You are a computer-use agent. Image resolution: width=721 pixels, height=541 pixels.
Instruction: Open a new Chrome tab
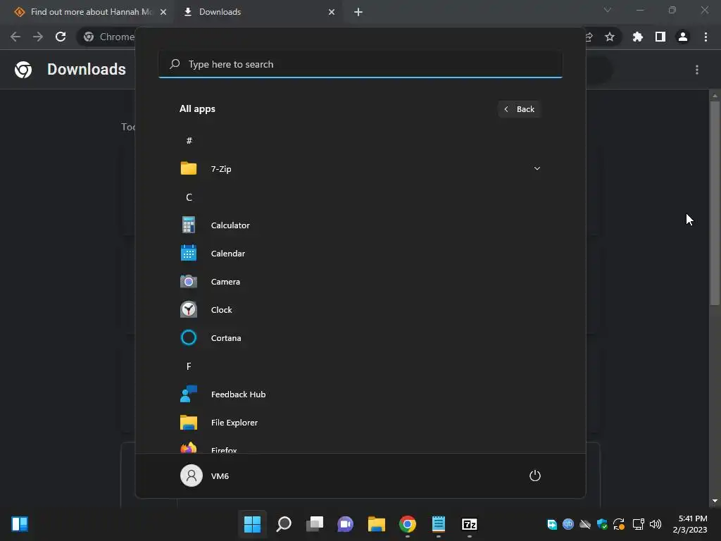[358, 12]
